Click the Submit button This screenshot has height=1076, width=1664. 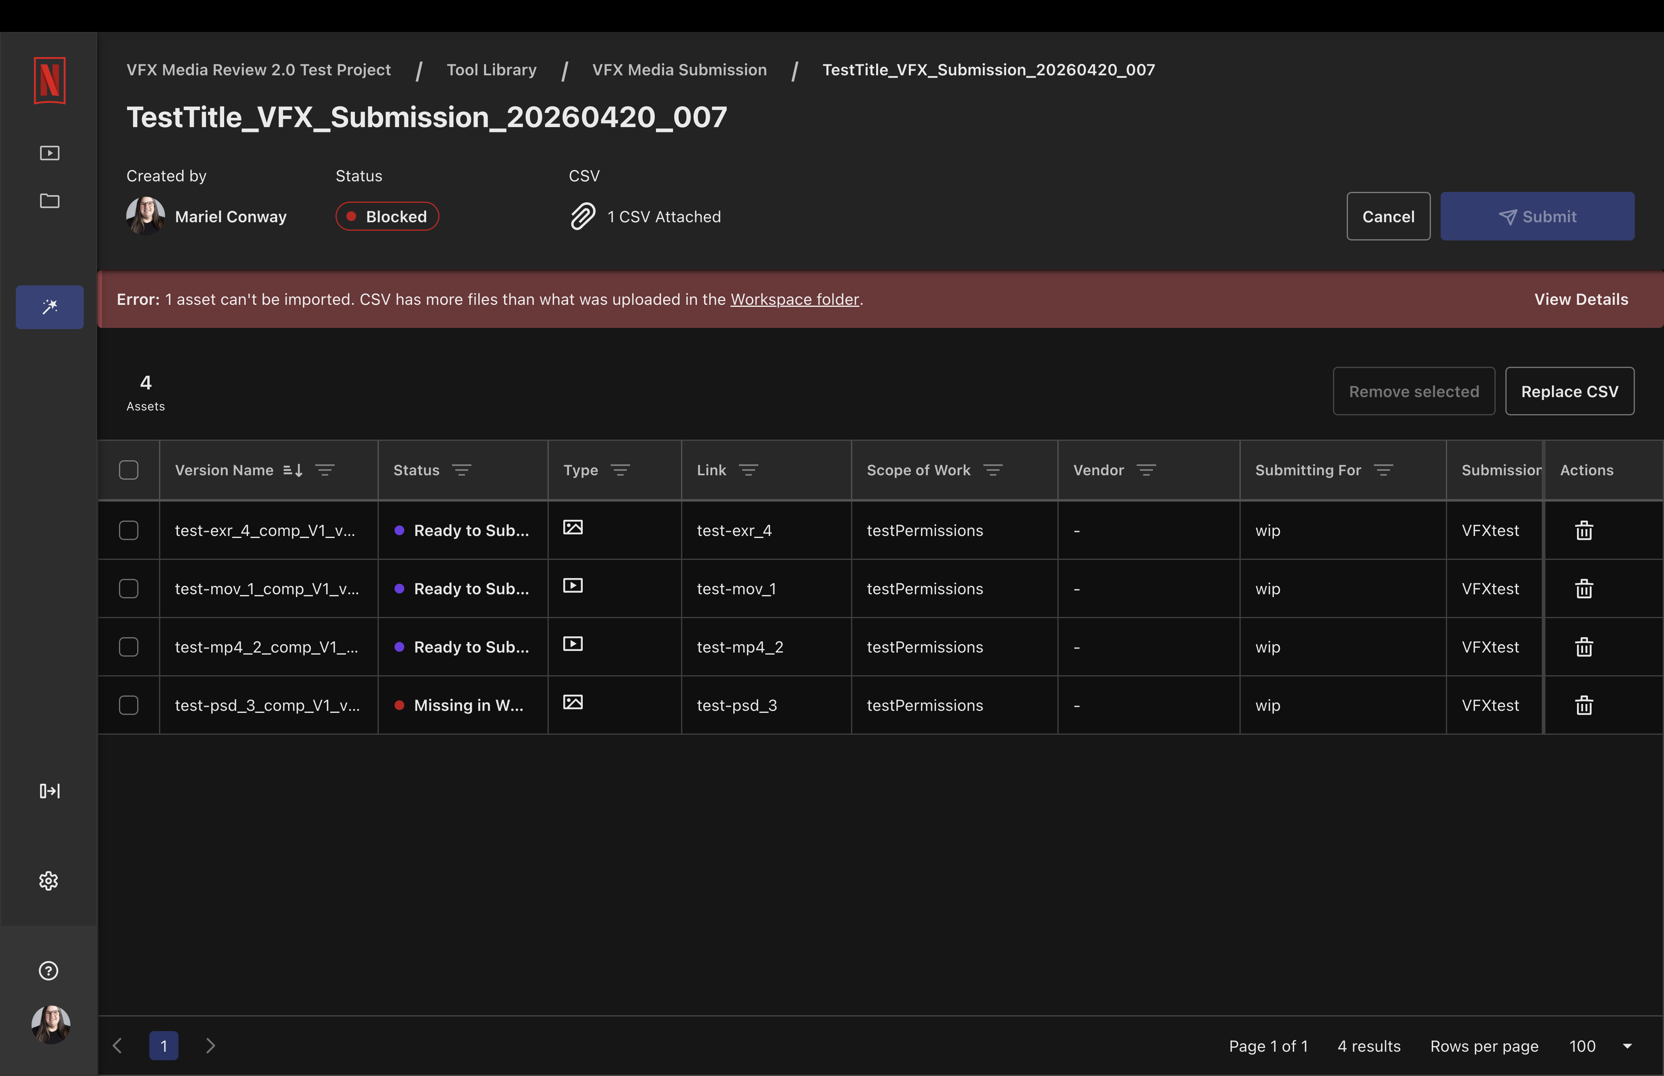tap(1537, 217)
